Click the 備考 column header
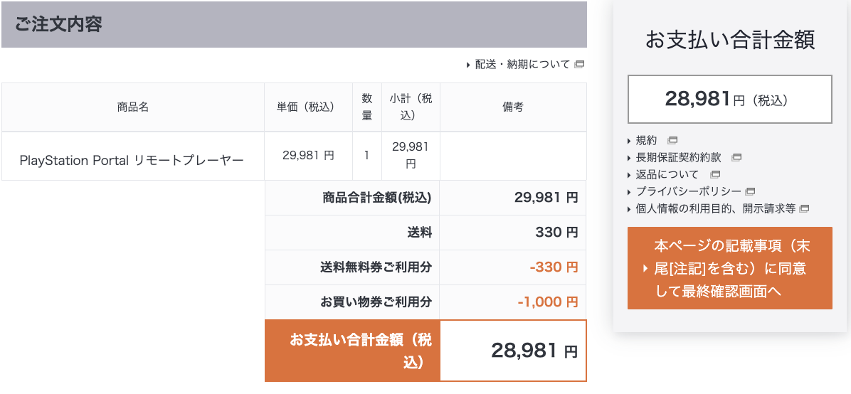Screen dimensions: 851x394 coord(513,107)
